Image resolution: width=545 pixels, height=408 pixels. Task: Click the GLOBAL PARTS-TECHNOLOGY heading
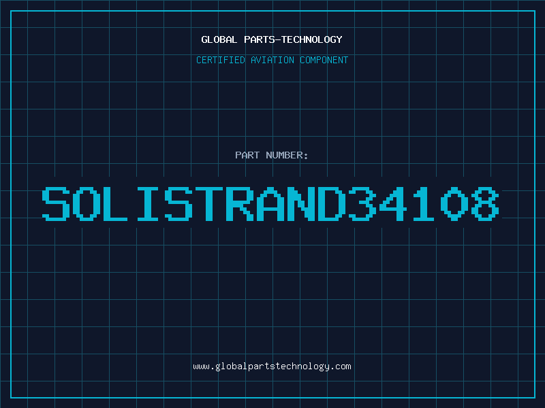click(x=272, y=39)
